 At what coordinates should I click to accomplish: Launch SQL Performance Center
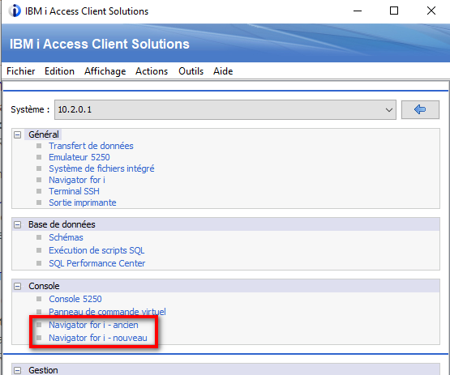[x=97, y=263]
